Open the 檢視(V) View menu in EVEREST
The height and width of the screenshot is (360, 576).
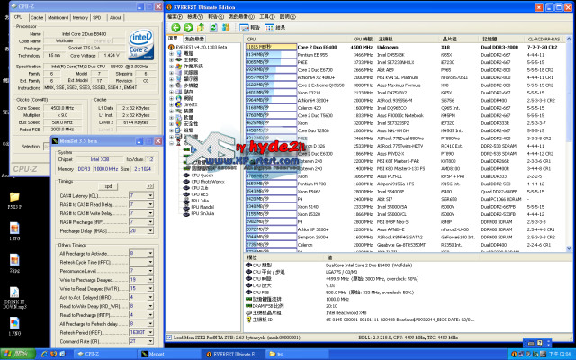195,17
